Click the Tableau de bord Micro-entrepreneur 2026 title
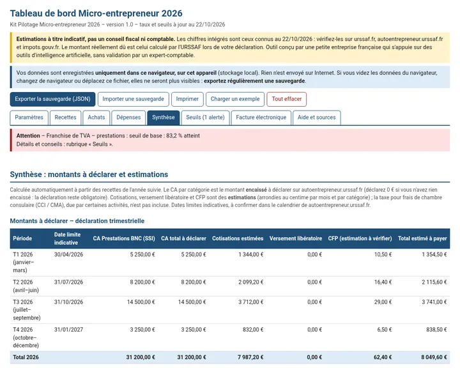Viewport: 460px width, 368px height. click(x=96, y=13)
